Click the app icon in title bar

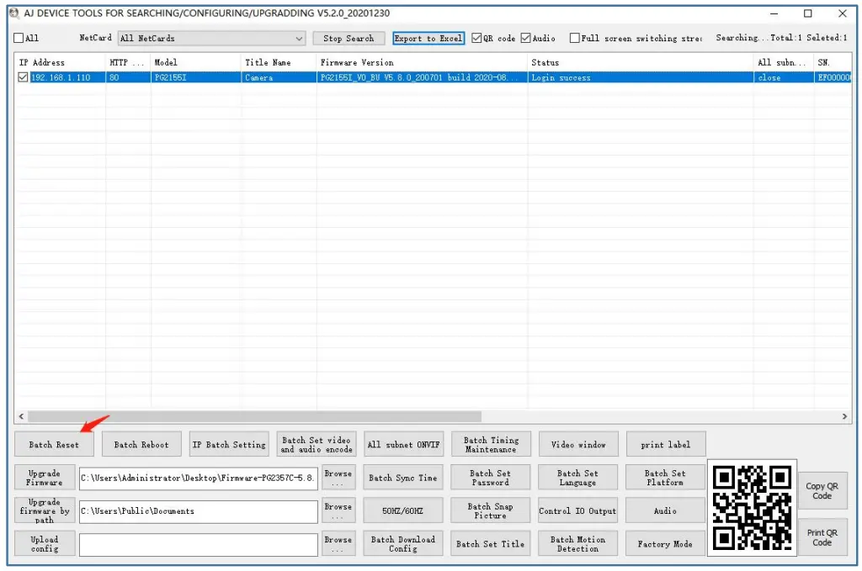(x=14, y=13)
